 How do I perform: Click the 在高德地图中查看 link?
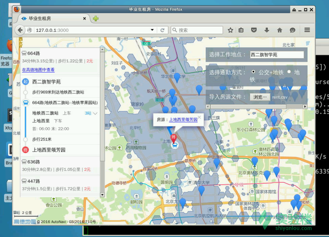(x=38, y=70)
